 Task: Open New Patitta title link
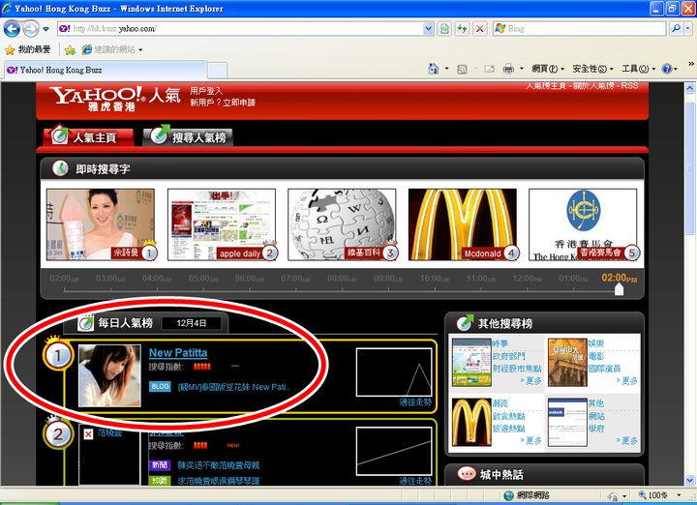point(178,353)
